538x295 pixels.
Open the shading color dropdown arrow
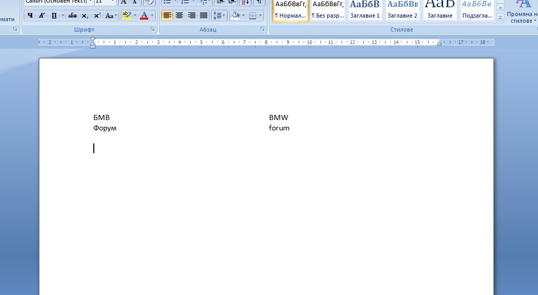pos(243,16)
